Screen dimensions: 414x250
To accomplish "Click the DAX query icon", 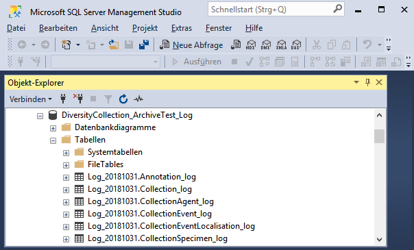I will click(x=296, y=45).
